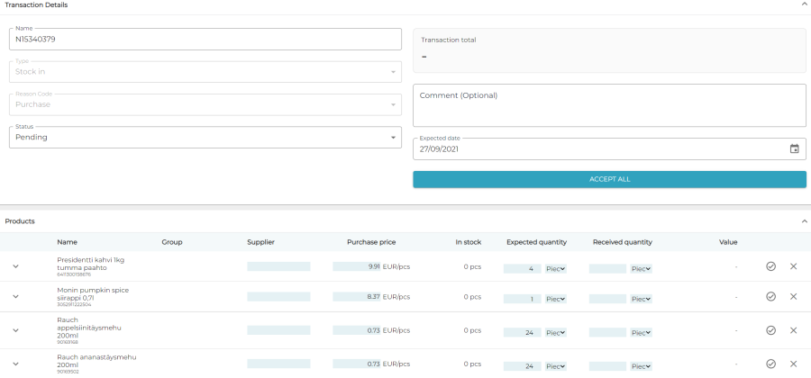Click the Name field containing N15340379

pyautogui.click(x=205, y=40)
